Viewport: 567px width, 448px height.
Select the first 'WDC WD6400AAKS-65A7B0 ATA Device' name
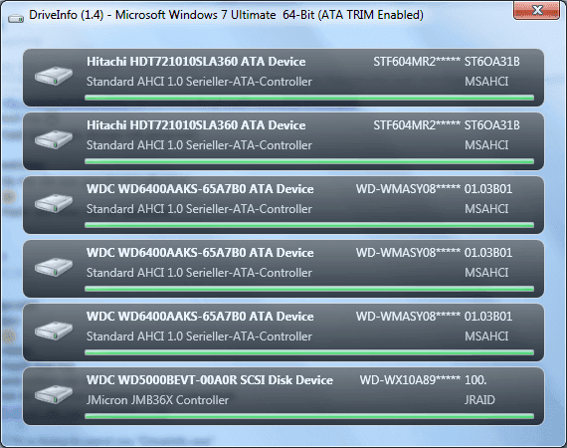(x=200, y=189)
